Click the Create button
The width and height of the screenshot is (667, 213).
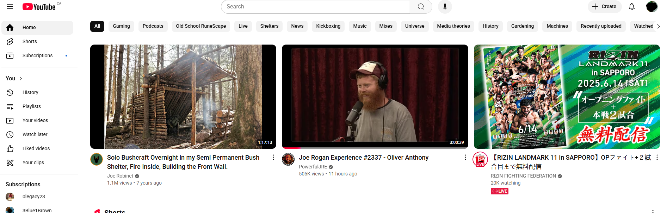(x=605, y=7)
